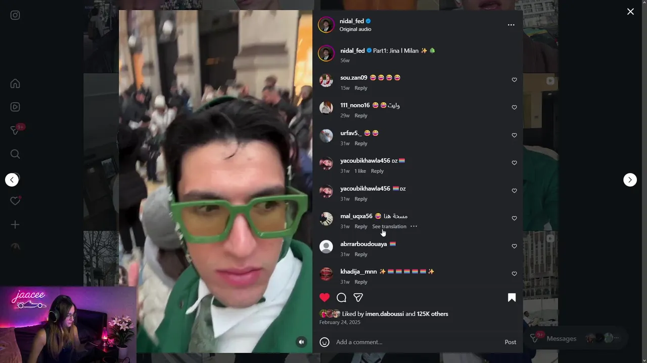Open the Search magnifier in sidebar
Image resolution: width=647 pixels, height=363 pixels.
pyautogui.click(x=15, y=154)
